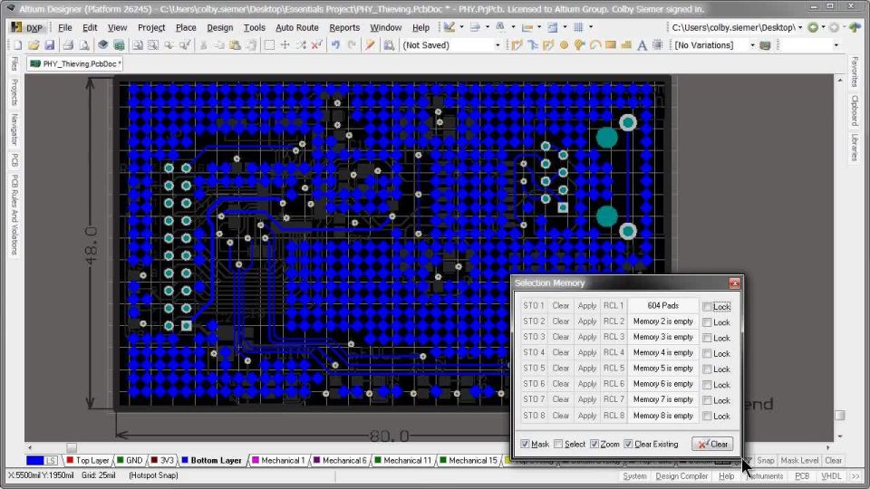Select the place string (A) tool
The image size is (870, 489).
pos(642,45)
